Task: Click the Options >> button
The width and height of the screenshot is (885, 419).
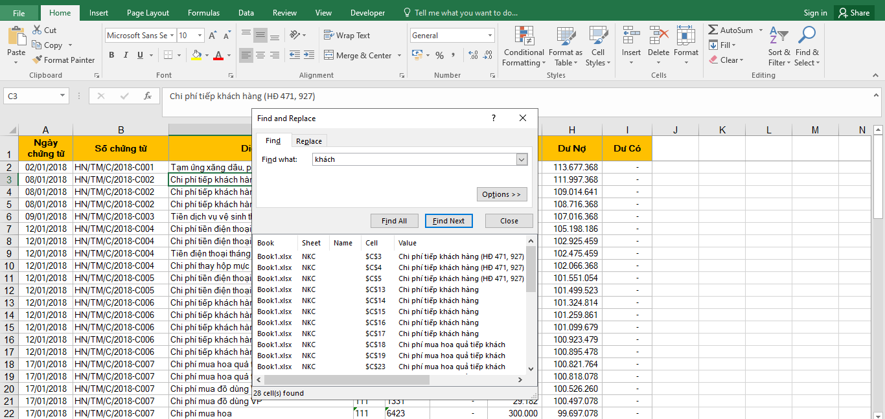Action: (501, 194)
